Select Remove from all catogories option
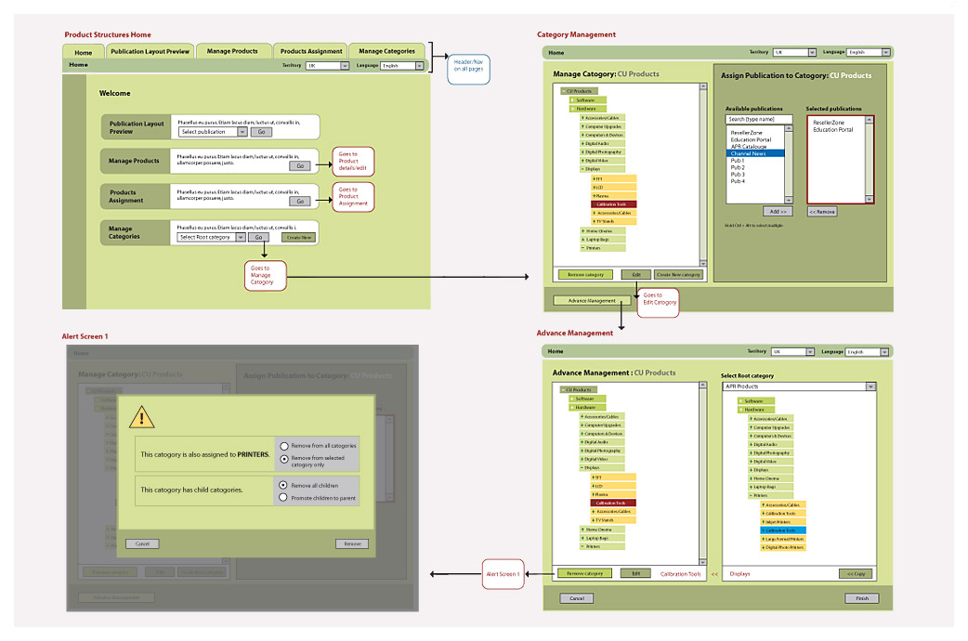Image resolution: width=968 pixels, height=641 pixels. click(x=284, y=446)
